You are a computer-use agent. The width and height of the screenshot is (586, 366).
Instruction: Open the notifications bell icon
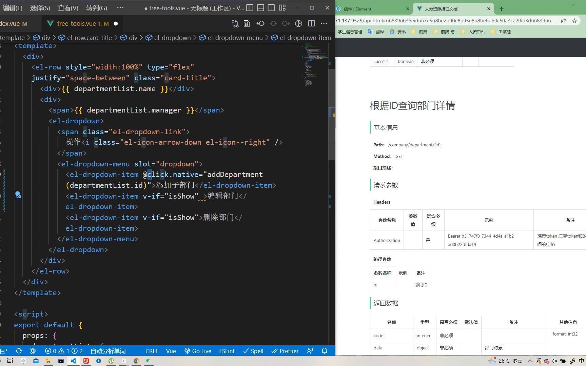(x=324, y=351)
